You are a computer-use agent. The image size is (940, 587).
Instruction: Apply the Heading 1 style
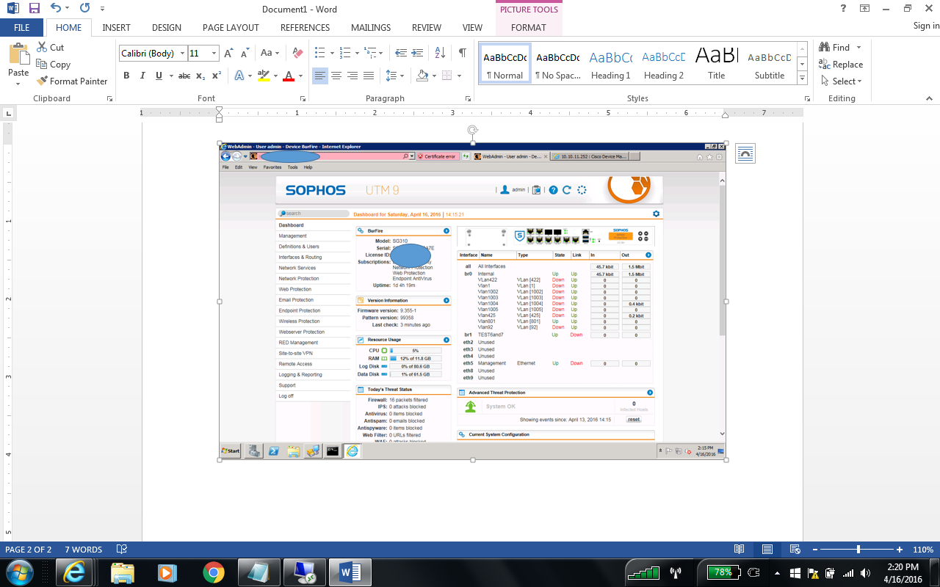(611, 65)
